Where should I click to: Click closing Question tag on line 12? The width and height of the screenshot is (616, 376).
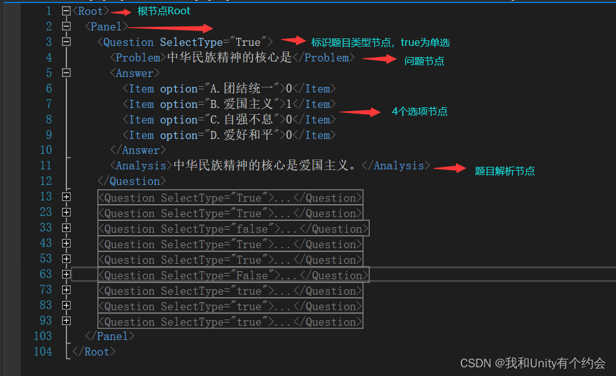(132, 181)
